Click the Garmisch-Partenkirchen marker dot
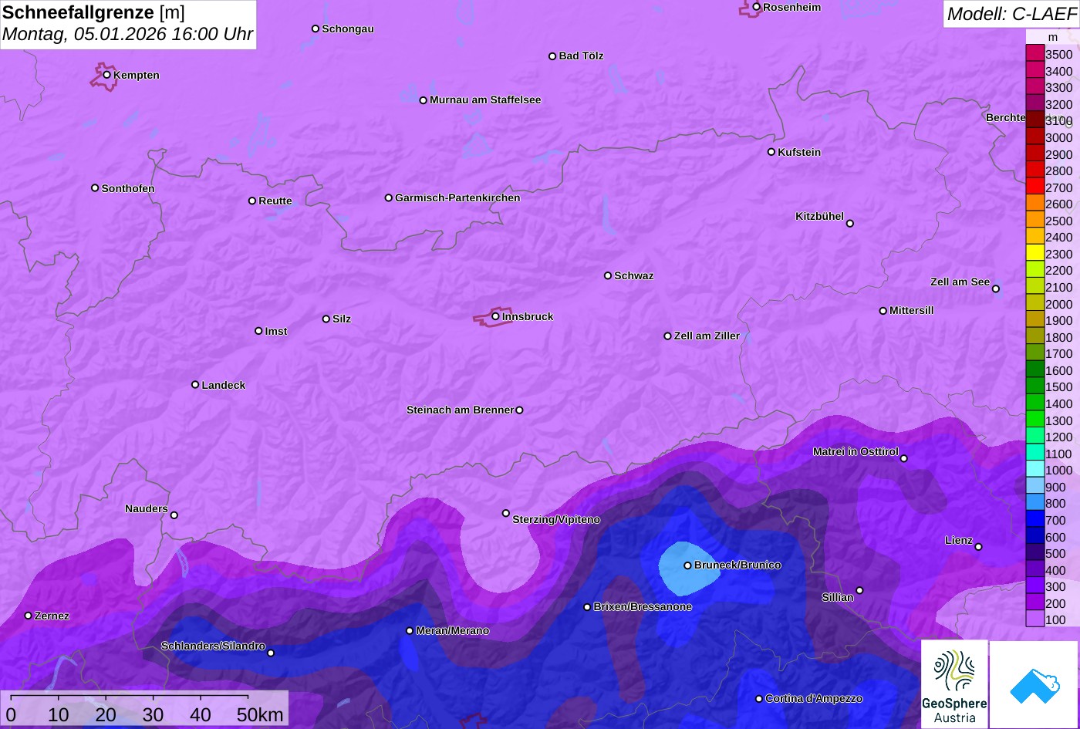 pos(389,197)
